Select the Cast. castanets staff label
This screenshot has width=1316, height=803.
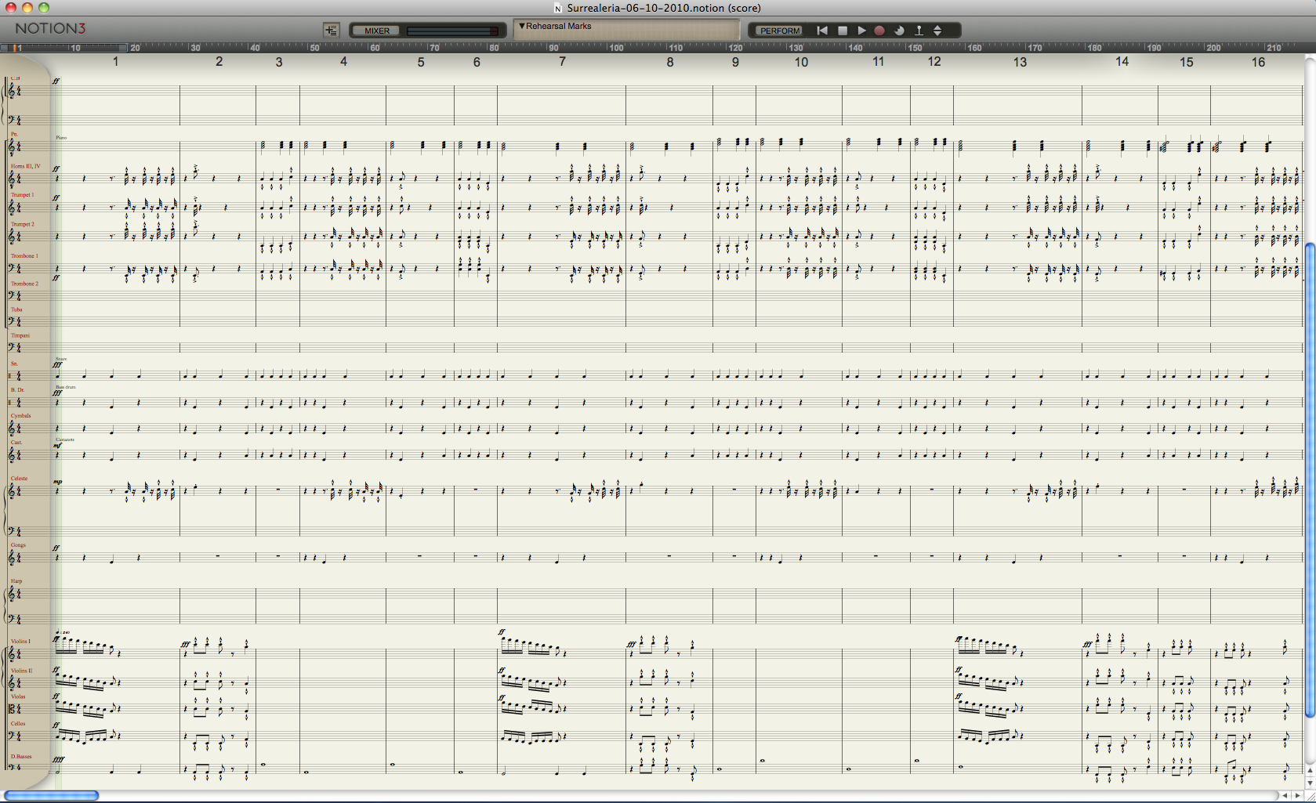[x=16, y=442]
